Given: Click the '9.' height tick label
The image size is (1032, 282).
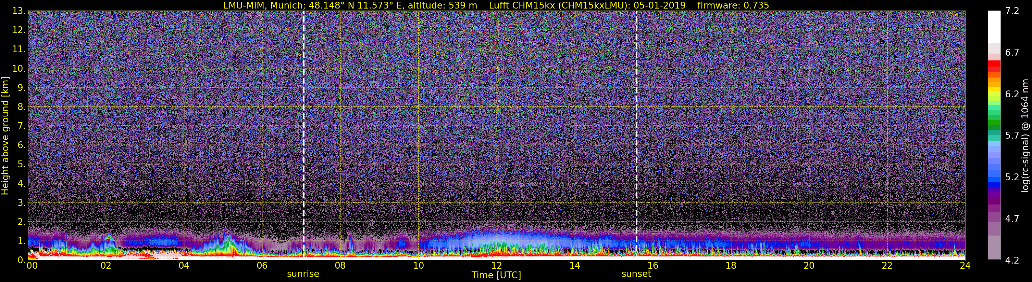Looking at the screenshot, I should [x=21, y=88].
